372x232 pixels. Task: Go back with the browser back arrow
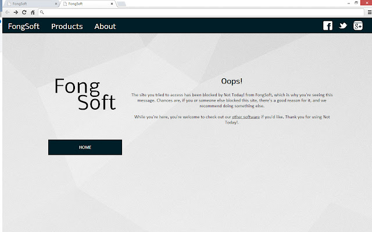[x=8, y=12]
